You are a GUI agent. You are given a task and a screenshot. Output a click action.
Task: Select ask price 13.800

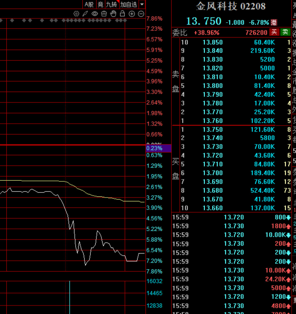[x=213, y=86]
